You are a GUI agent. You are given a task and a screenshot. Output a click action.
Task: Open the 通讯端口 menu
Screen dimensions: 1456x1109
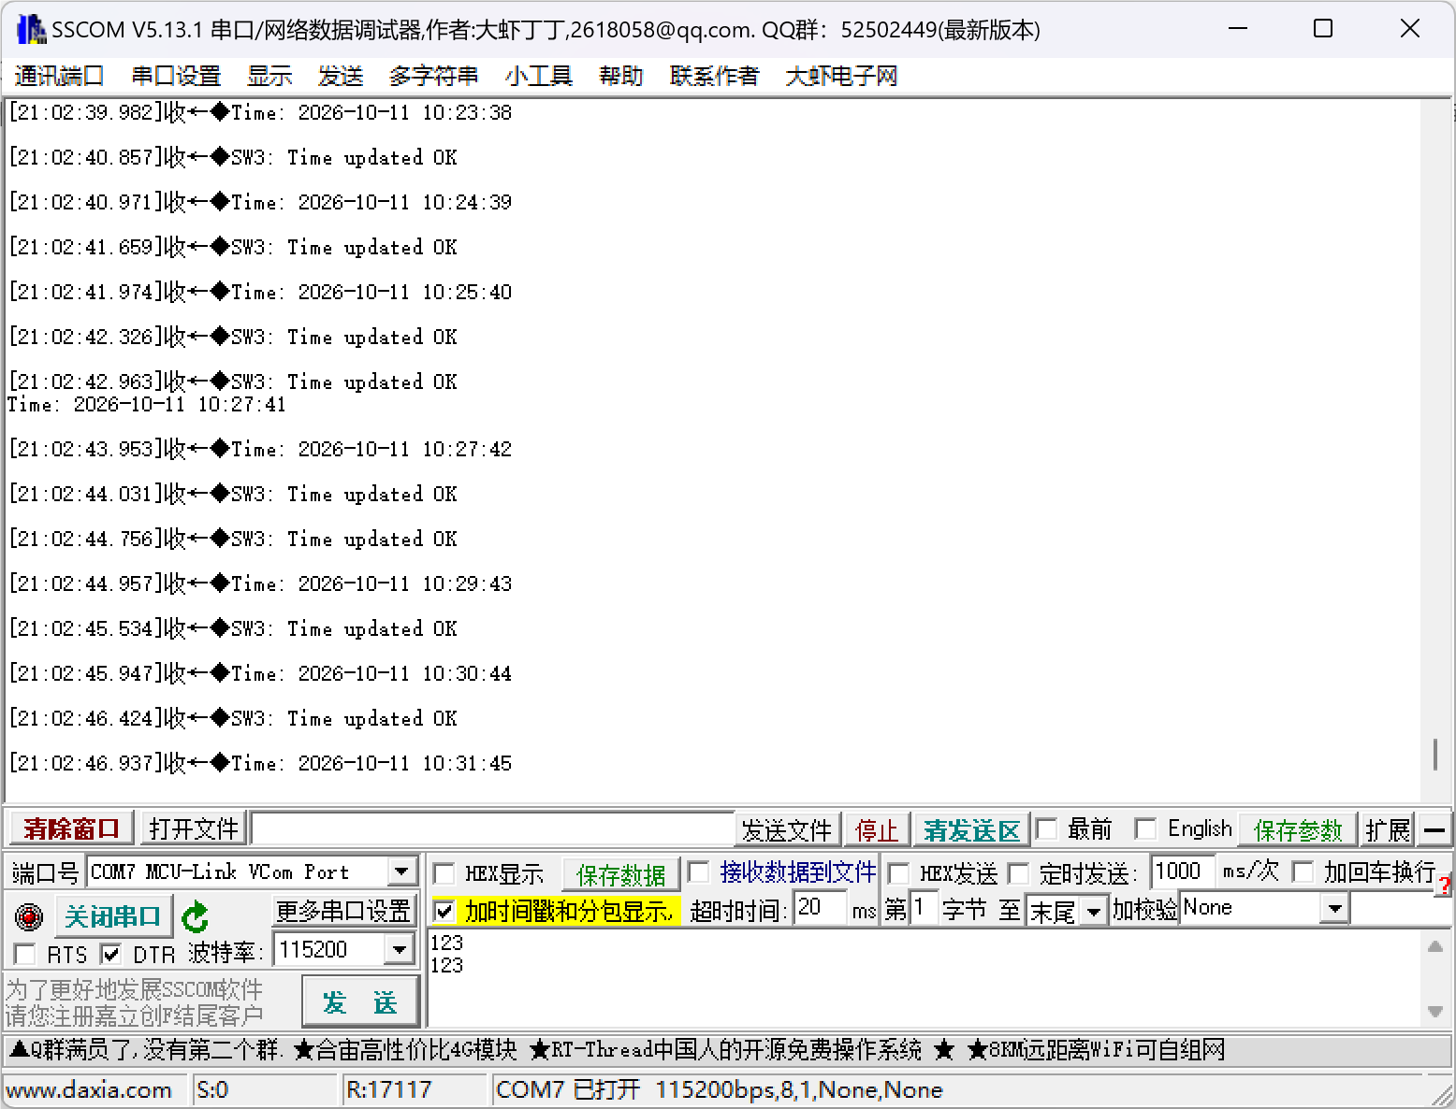click(x=59, y=76)
